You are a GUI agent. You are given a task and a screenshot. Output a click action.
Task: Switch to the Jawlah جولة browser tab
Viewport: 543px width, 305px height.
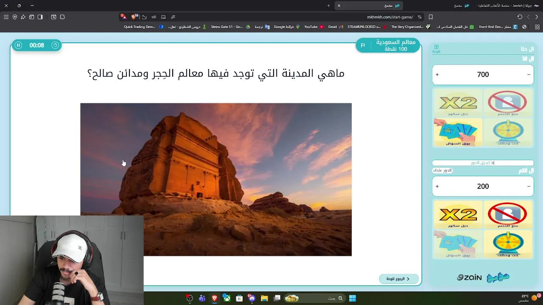[x=508, y=6]
